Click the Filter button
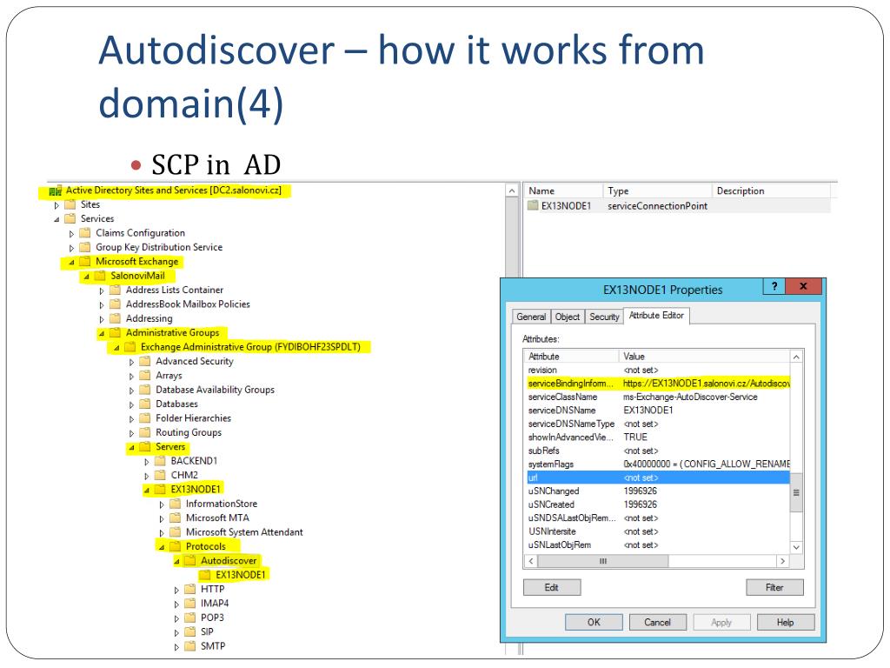The height and width of the screenshot is (668, 890). tap(774, 587)
